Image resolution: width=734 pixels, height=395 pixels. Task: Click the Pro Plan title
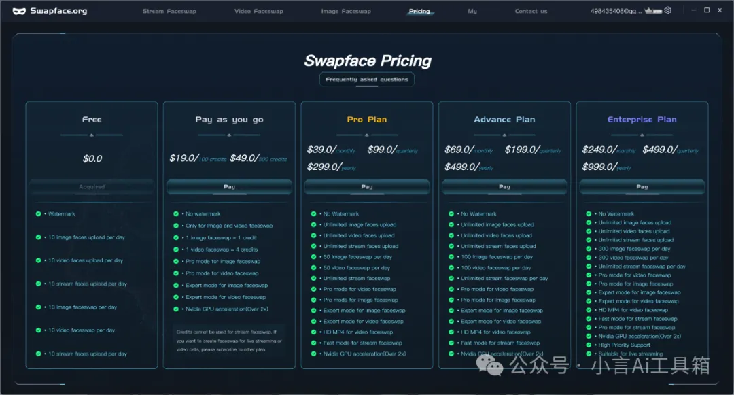tap(367, 120)
